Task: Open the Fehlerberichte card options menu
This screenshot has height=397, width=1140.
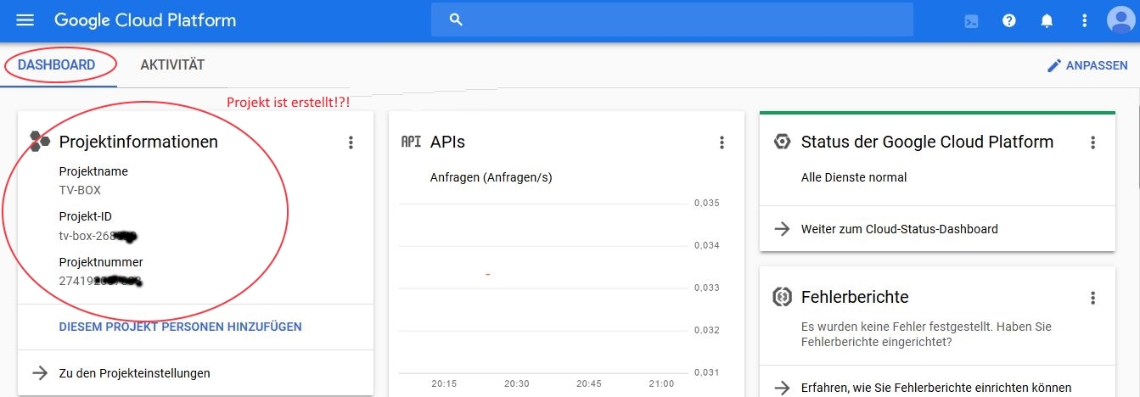Action: tap(1092, 298)
